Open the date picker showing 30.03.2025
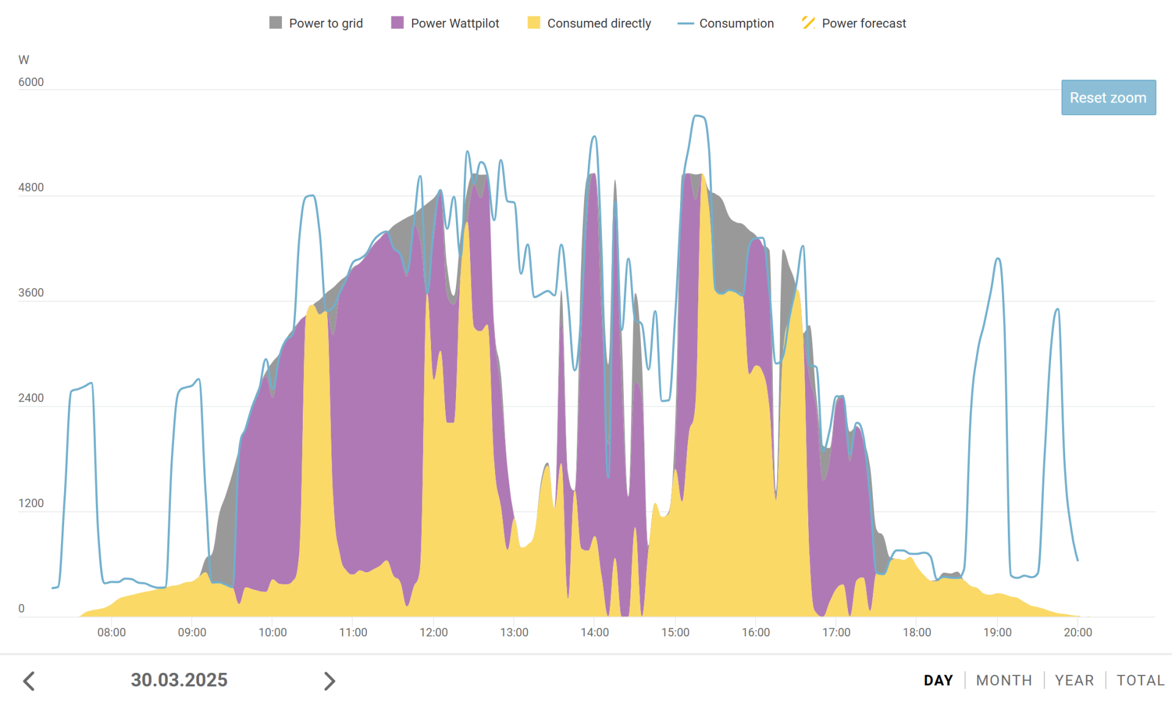The height and width of the screenshot is (701, 1172). point(179,680)
